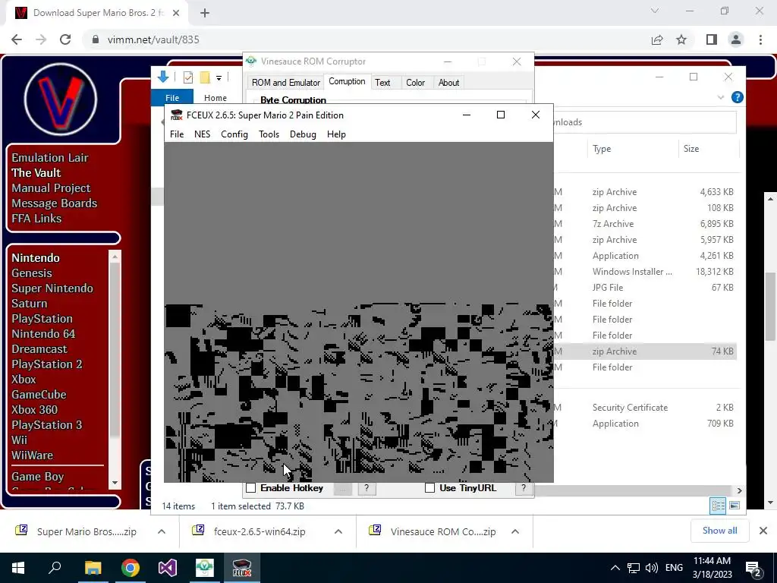This screenshot has height=583, width=777.
Task: Reload the vimm.net page
Action: (65, 39)
